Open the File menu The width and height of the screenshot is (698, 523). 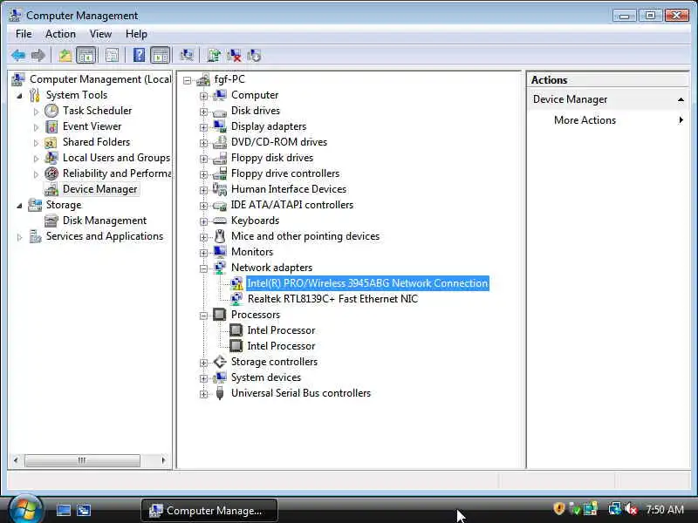click(x=24, y=34)
